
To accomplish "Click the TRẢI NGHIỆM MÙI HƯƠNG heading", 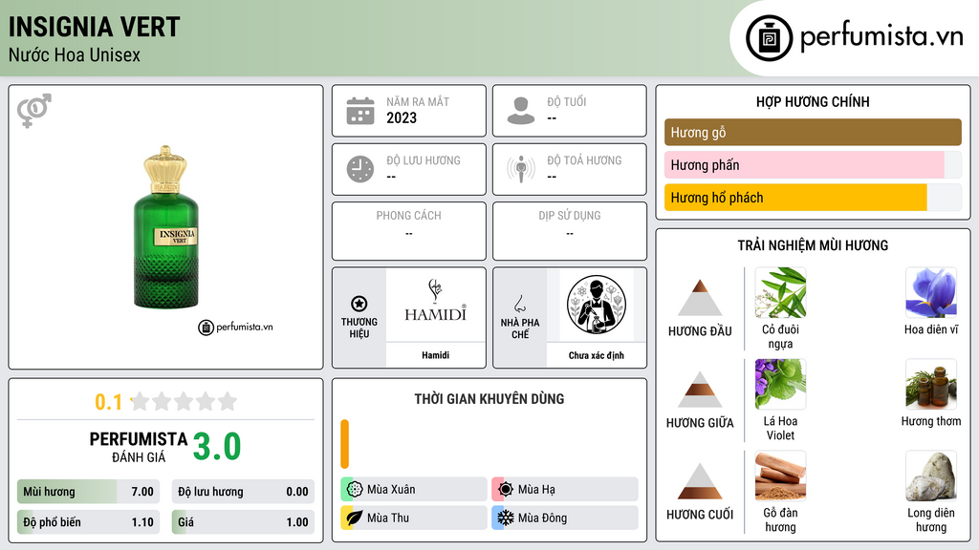I will pyautogui.click(x=813, y=245).
